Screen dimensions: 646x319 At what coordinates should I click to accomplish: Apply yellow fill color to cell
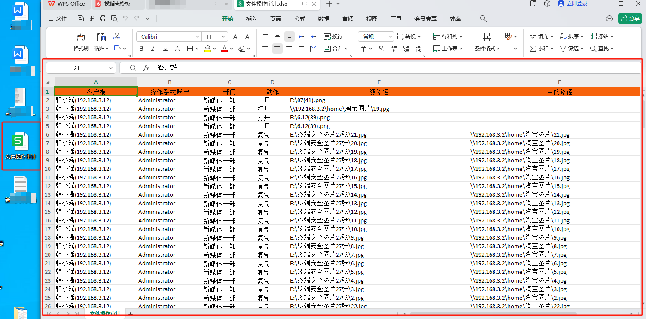(207, 49)
